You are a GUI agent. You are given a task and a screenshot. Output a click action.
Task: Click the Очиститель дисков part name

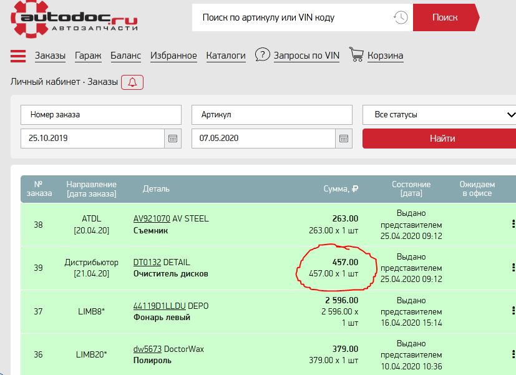pyautogui.click(x=171, y=274)
